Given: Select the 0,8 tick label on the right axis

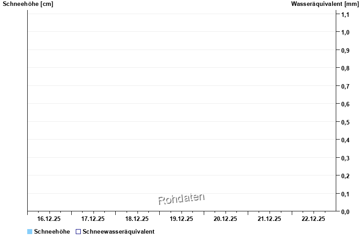Looking at the screenshot, I should 345,68.
